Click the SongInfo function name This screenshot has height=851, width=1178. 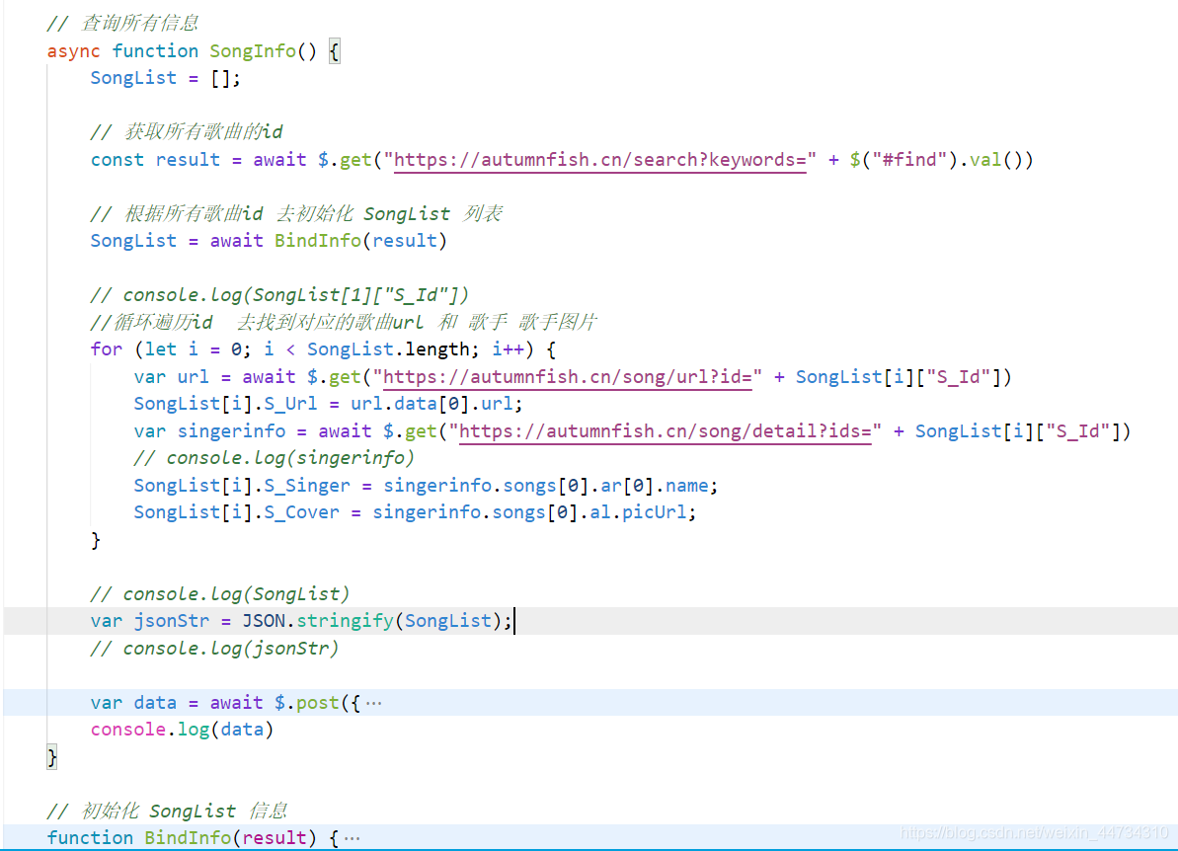[253, 51]
